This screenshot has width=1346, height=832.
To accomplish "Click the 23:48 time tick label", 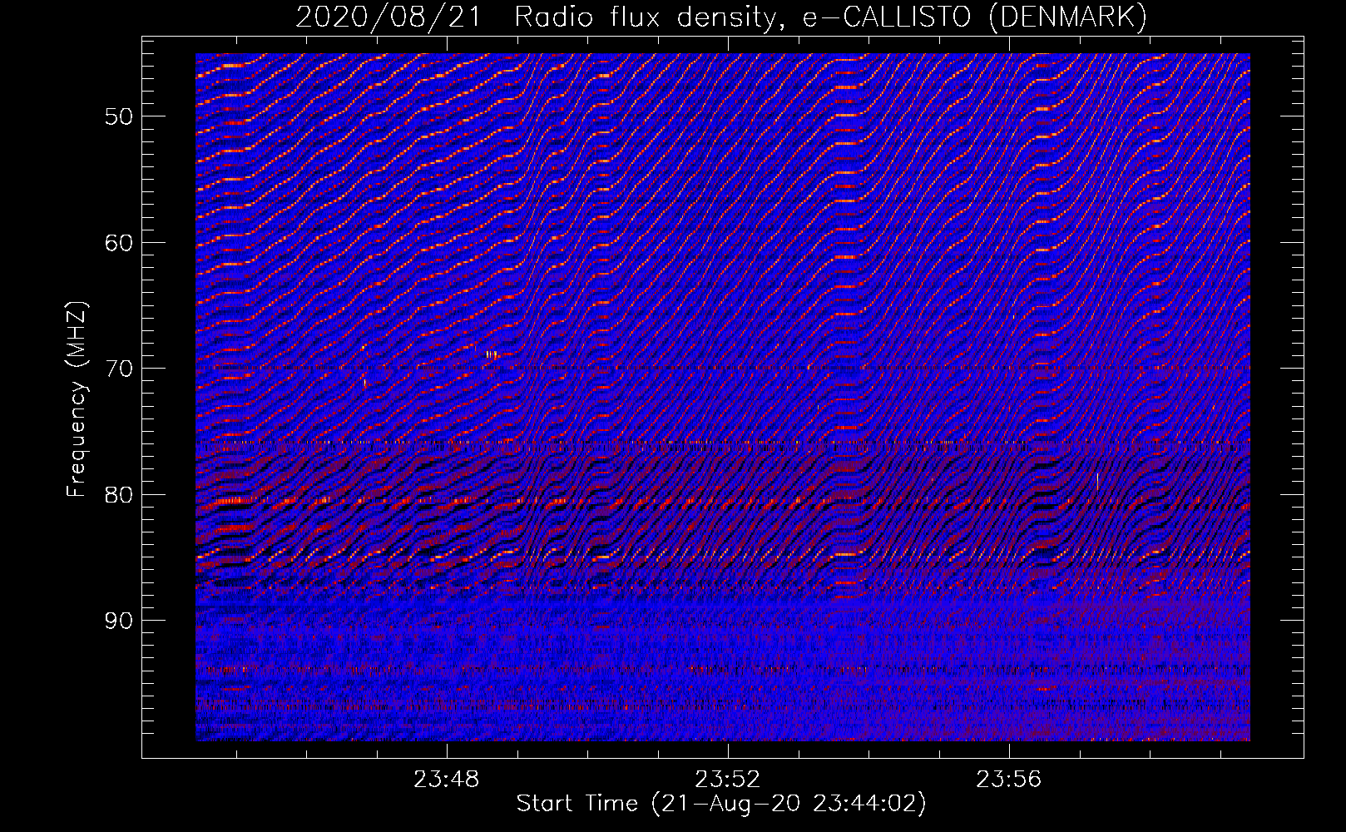I will click(447, 780).
